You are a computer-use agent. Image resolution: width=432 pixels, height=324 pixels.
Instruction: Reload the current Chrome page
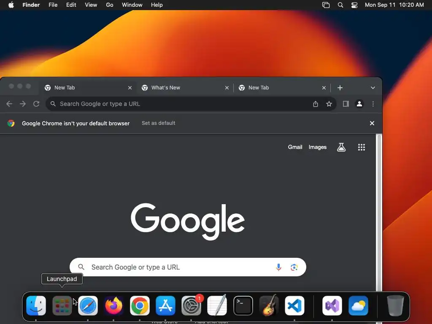[36, 104]
